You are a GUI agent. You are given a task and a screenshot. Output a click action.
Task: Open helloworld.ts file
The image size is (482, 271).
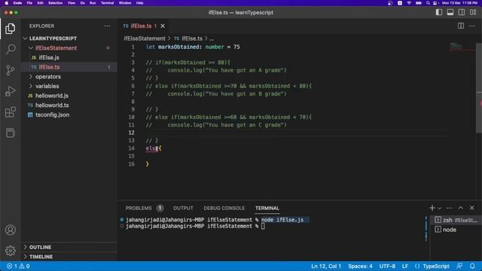coord(69,105)
